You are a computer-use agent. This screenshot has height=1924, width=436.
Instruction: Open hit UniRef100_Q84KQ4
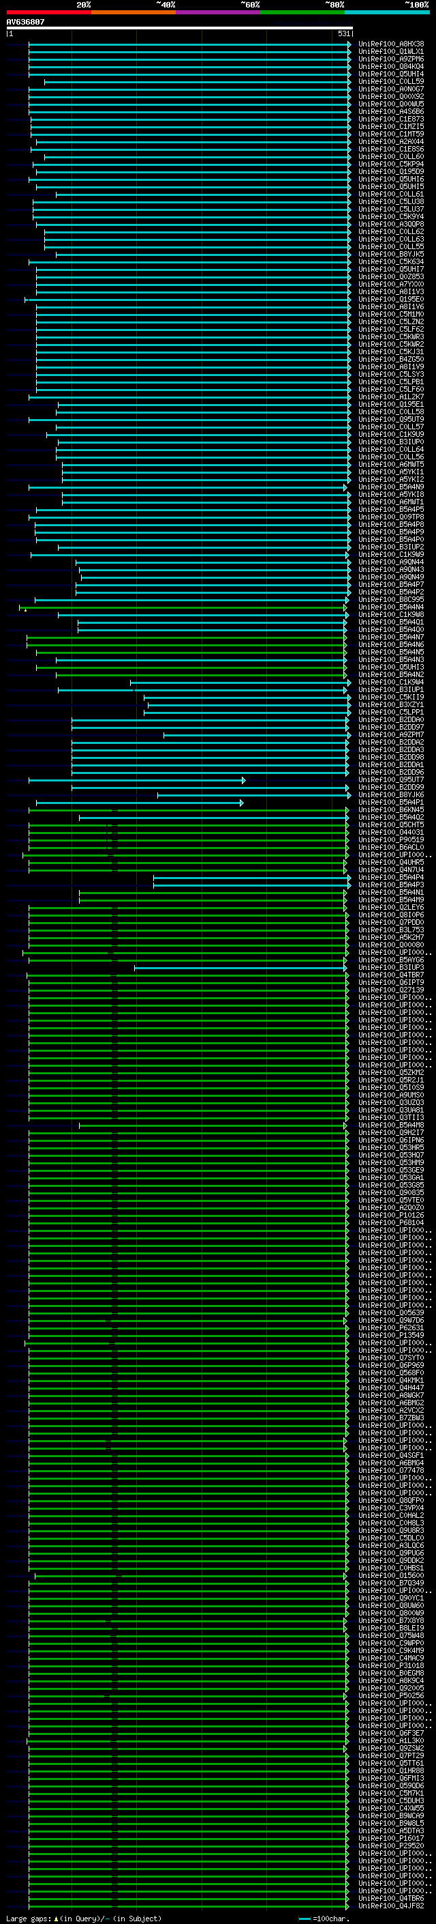(x=391, y=66)
